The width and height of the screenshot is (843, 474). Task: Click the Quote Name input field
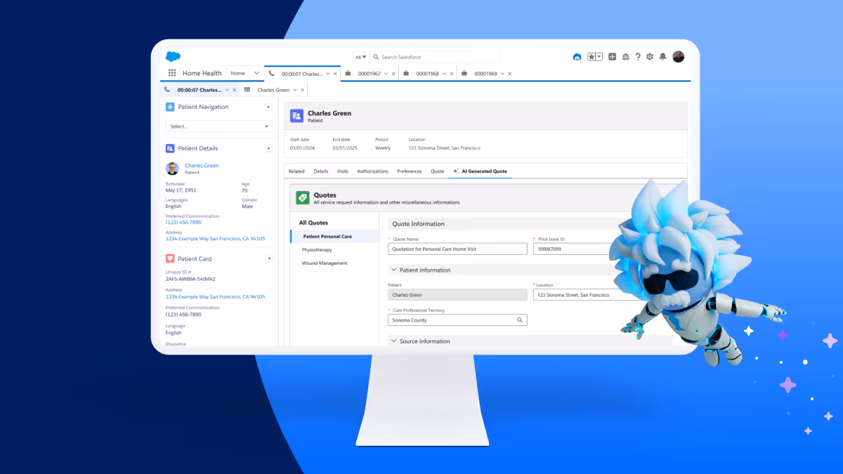[457, 249]
